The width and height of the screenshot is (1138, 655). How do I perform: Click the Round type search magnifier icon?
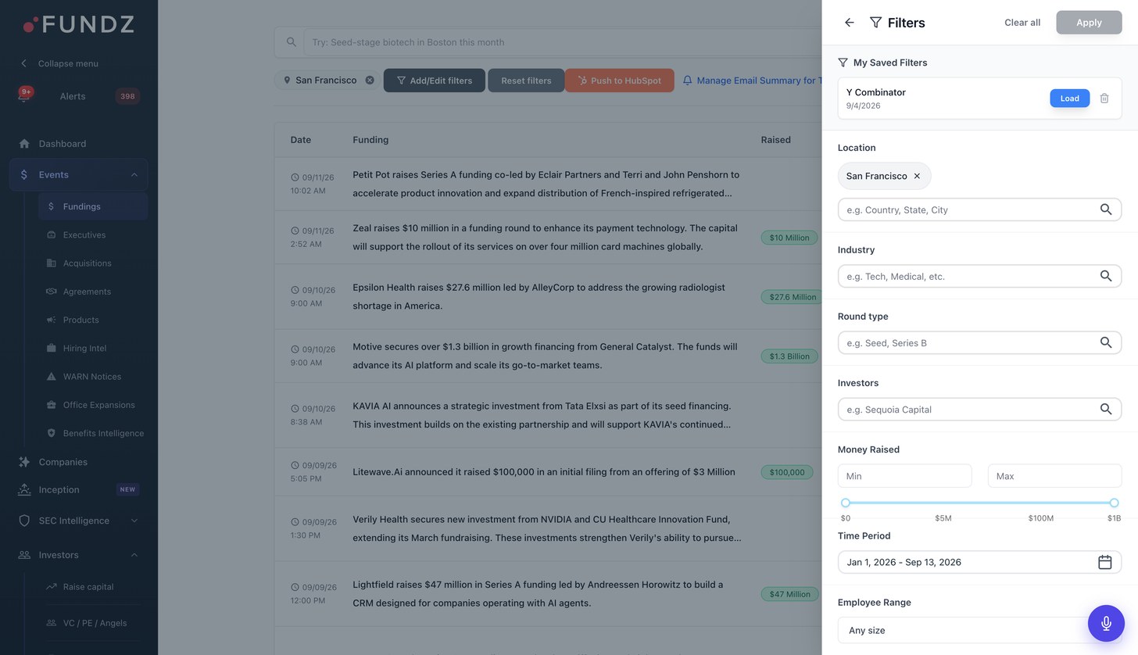coord(1106,342)
